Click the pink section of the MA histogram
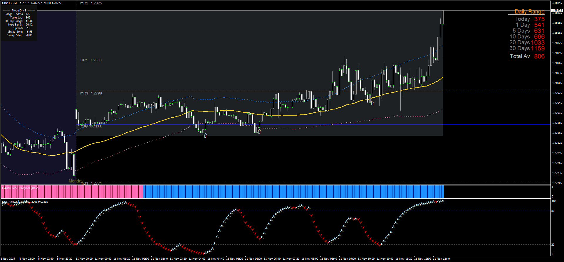 (x=72, y=192)
